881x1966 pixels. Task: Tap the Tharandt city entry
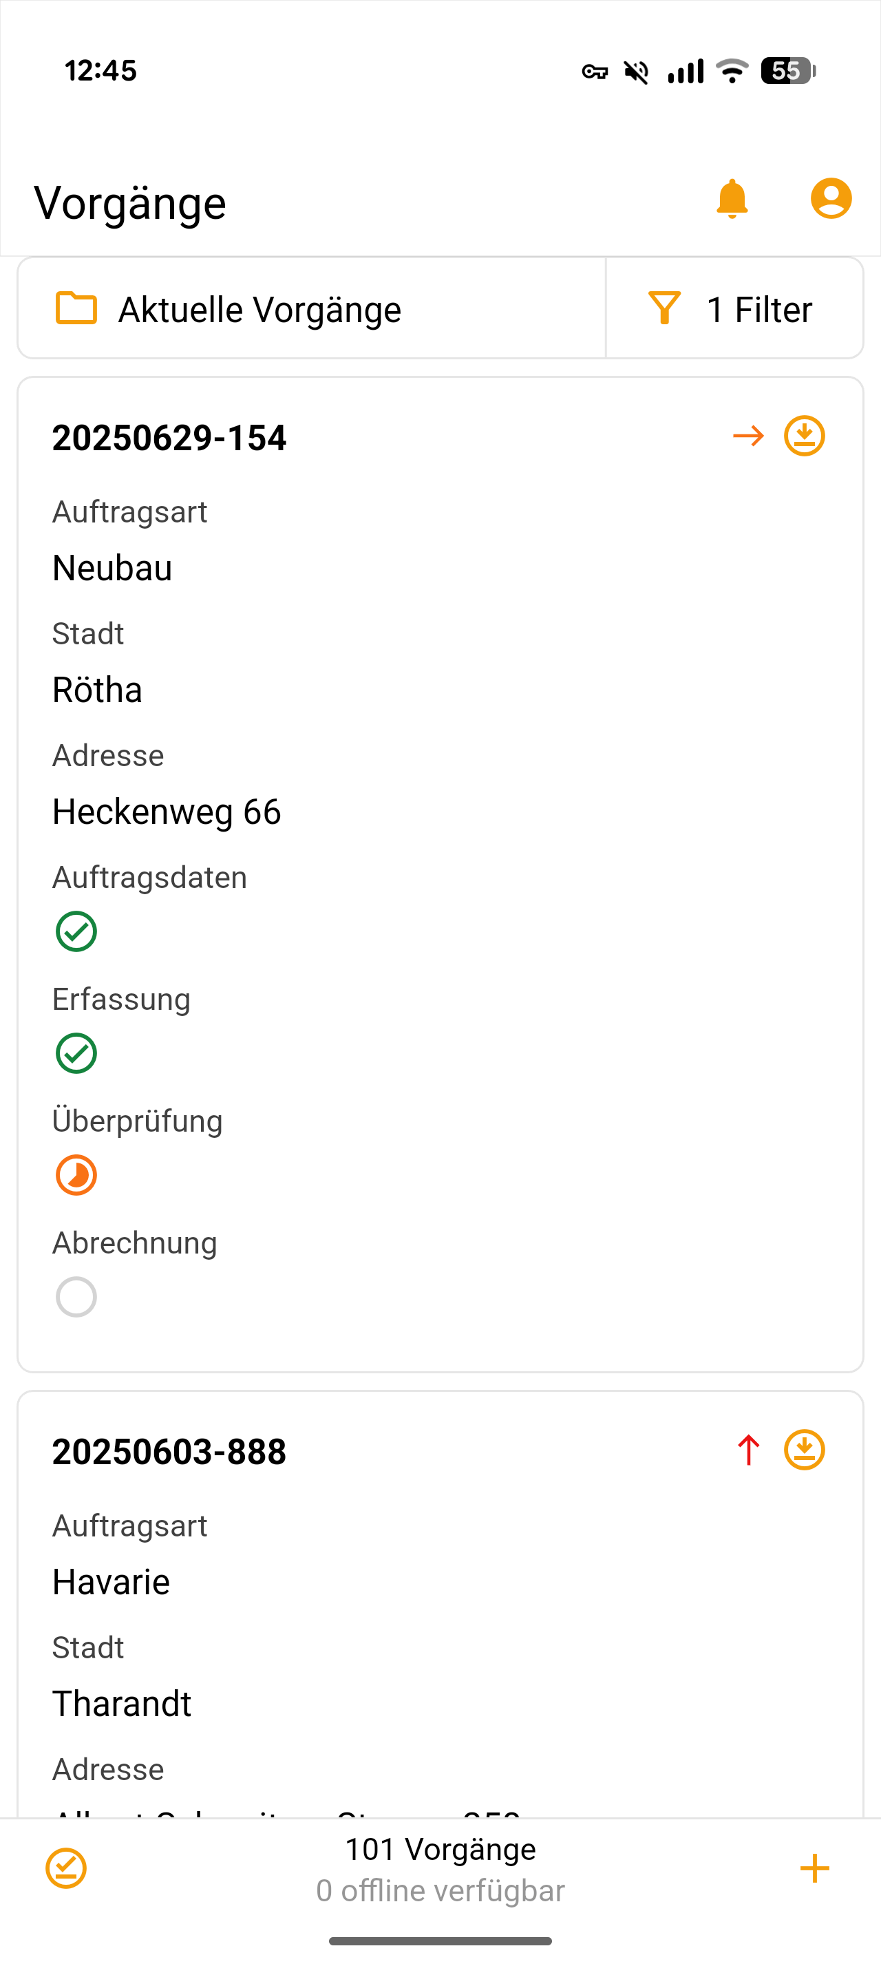point(122,1704)
